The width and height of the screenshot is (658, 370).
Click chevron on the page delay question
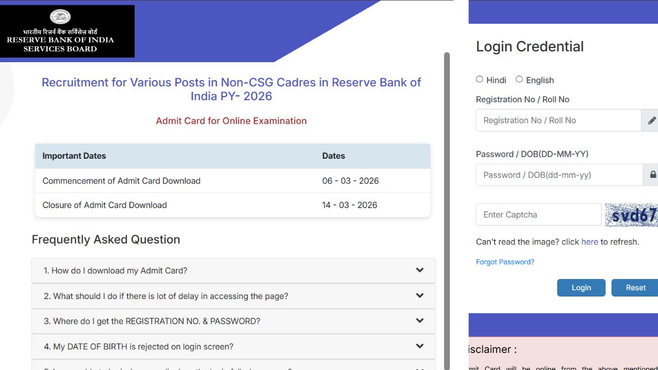click(419, 295)
